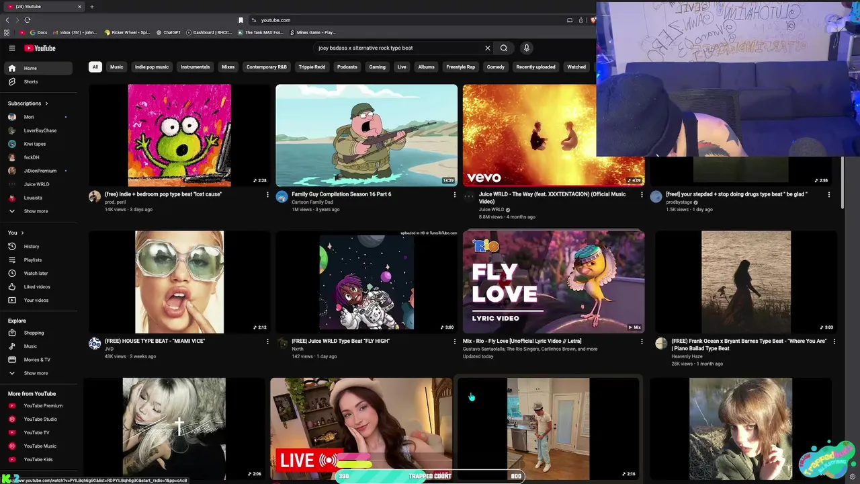Viewport: 860px width, 484px height.
Task: Open the YouTube guide hamburger menu
Action: coord(11,48)
